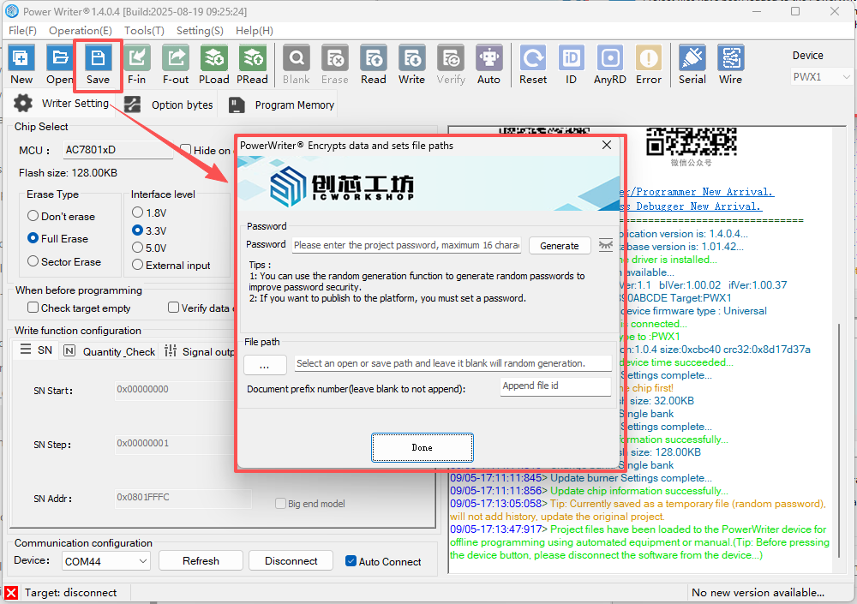857x604 pixels.
Task: Select the 3.3V interface level
Action: pyautogui.click(x=138, y=230)
